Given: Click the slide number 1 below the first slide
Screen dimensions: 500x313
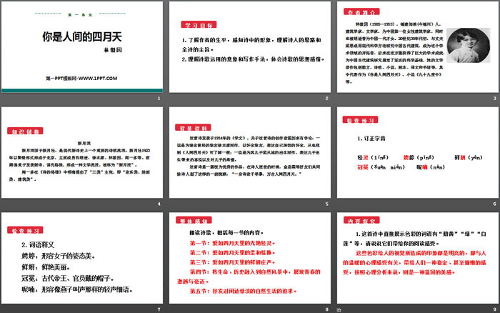Looking at the screenshot, I should tap(159, 99).
